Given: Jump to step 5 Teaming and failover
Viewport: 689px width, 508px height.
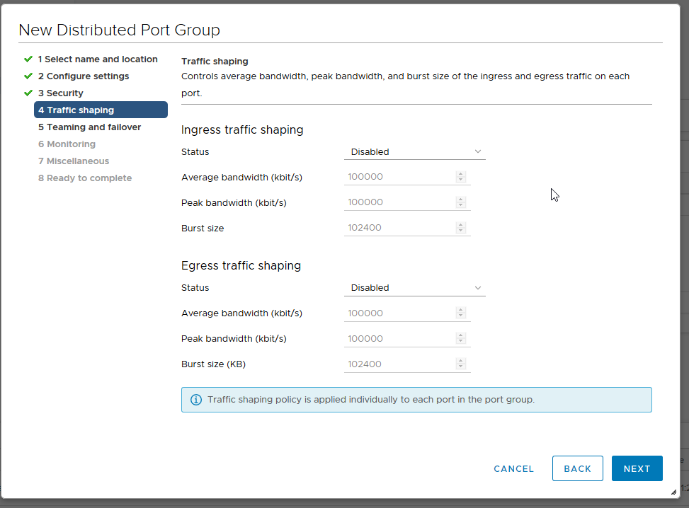Looking at the screenshot, I should (x=89, y=127).
